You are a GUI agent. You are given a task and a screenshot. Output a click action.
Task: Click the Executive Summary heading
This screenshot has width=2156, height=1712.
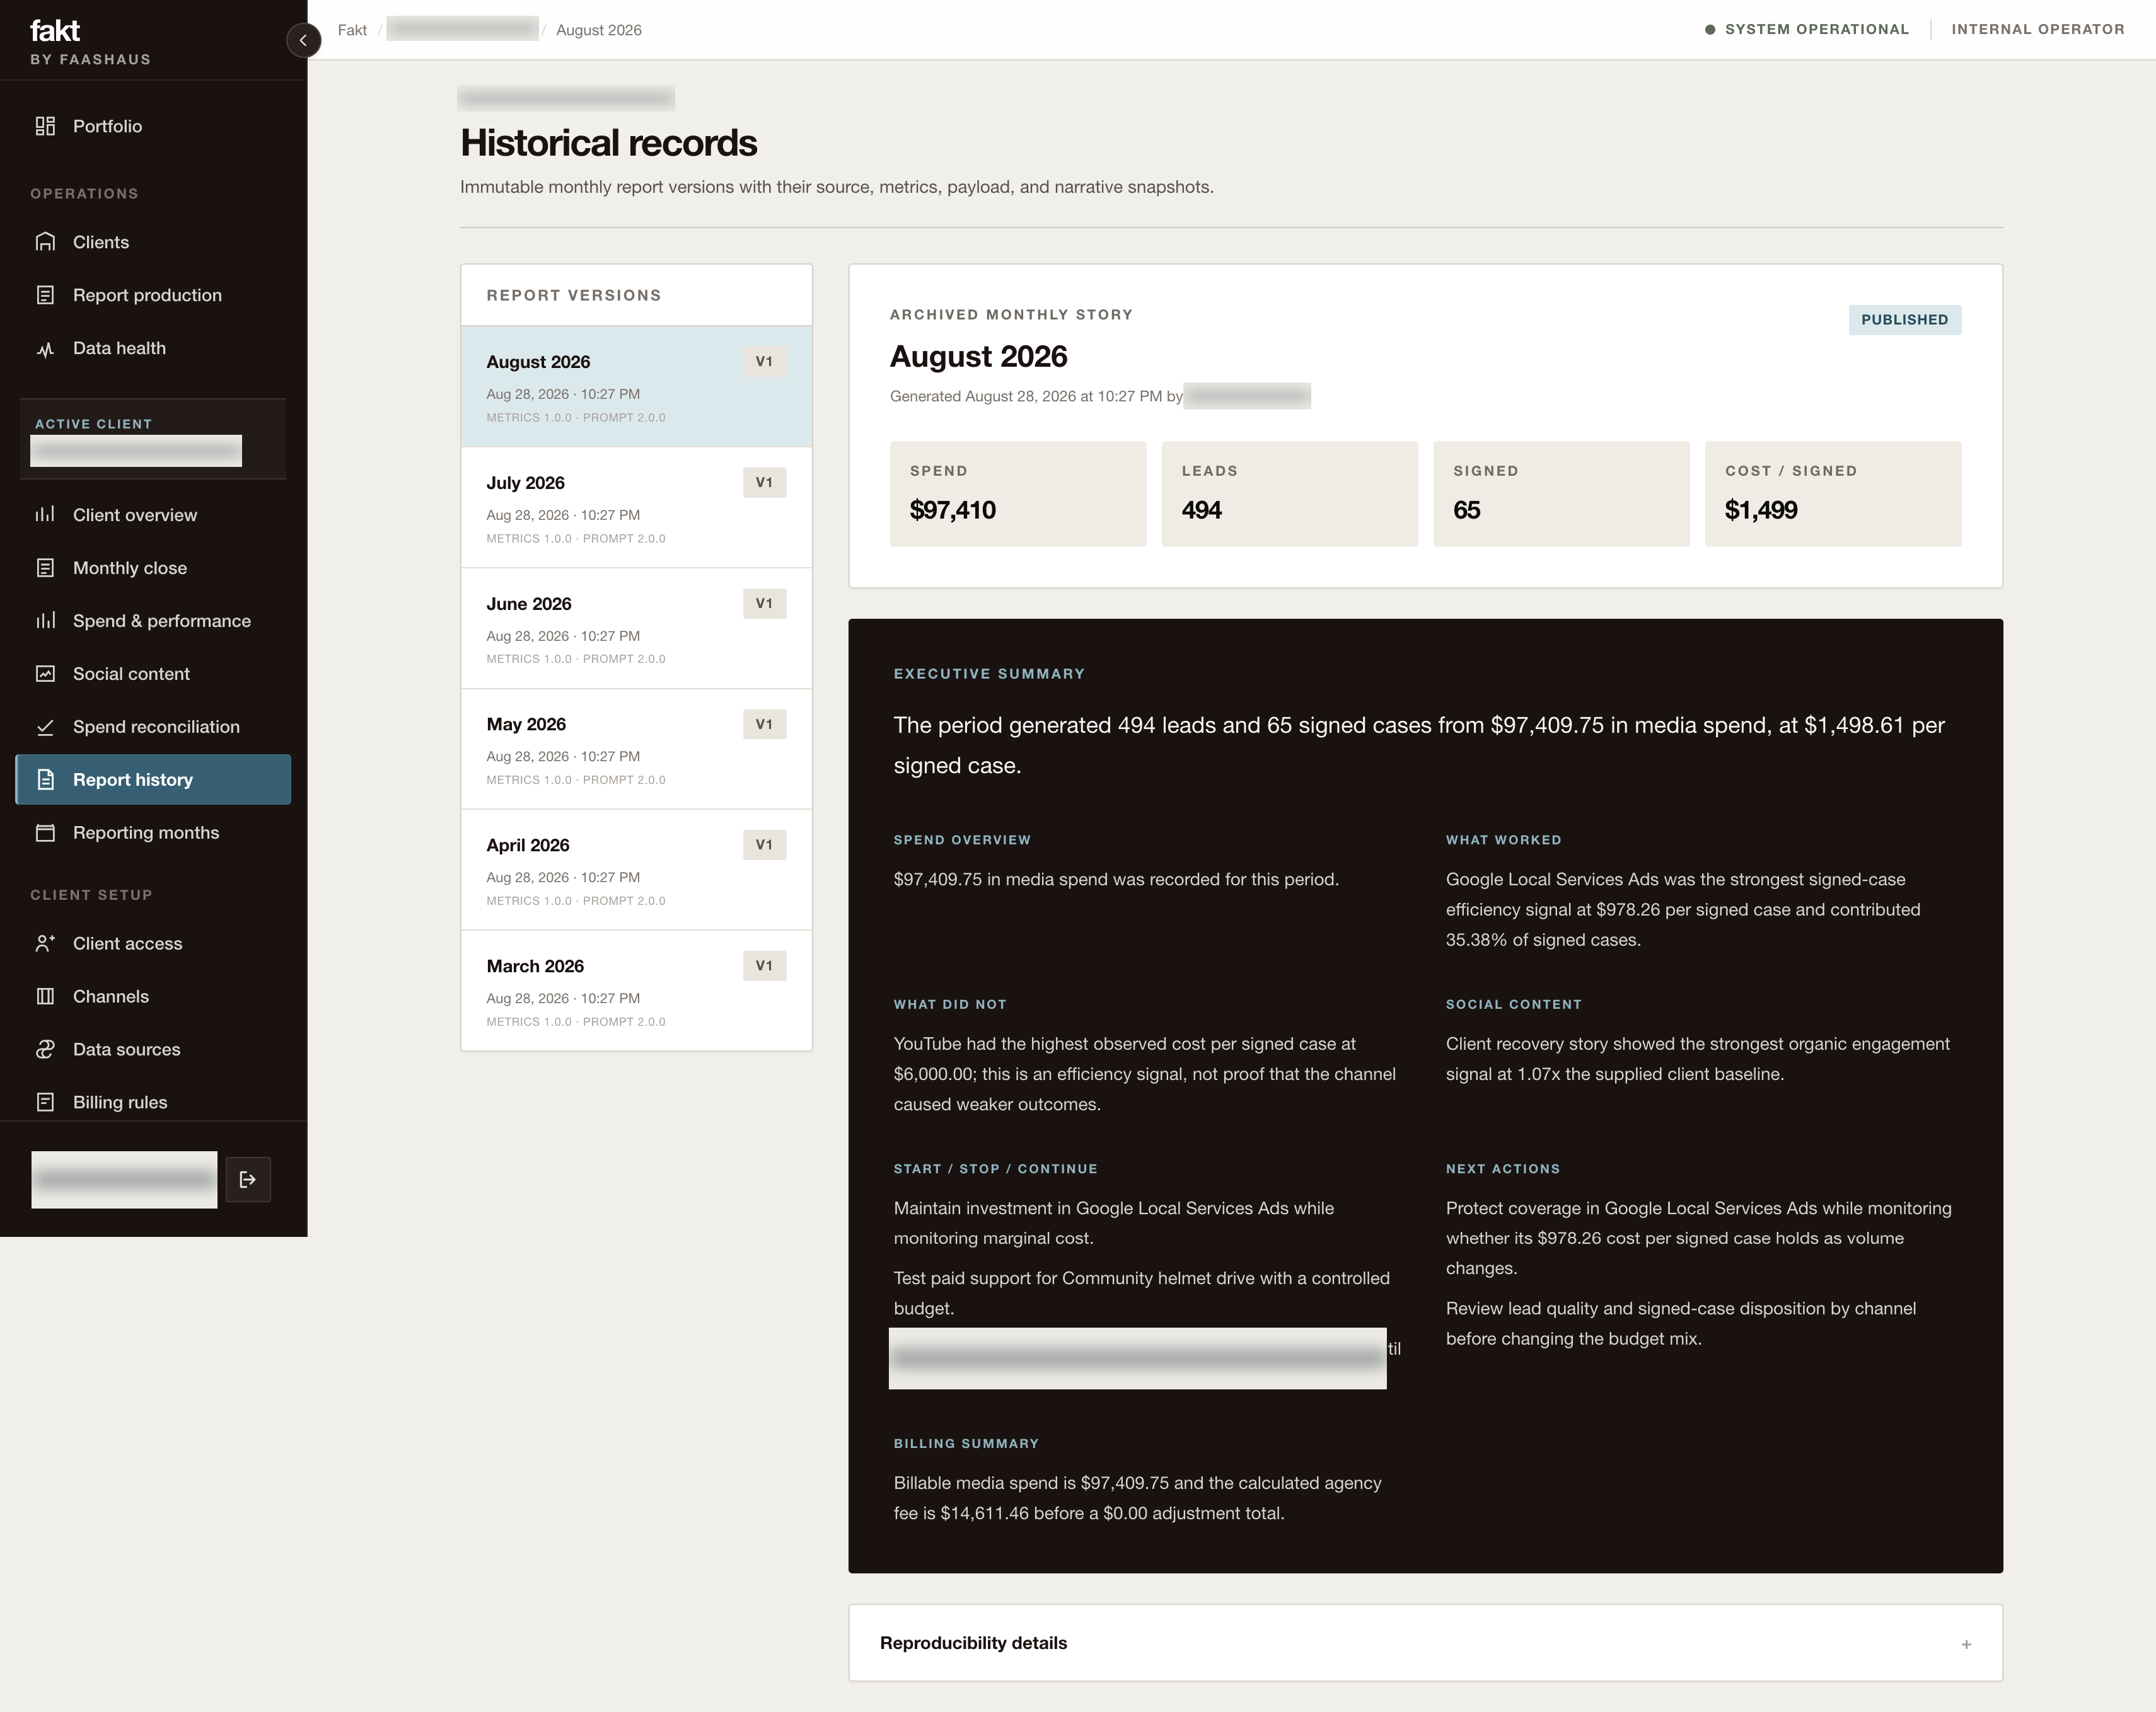[989, 674]
